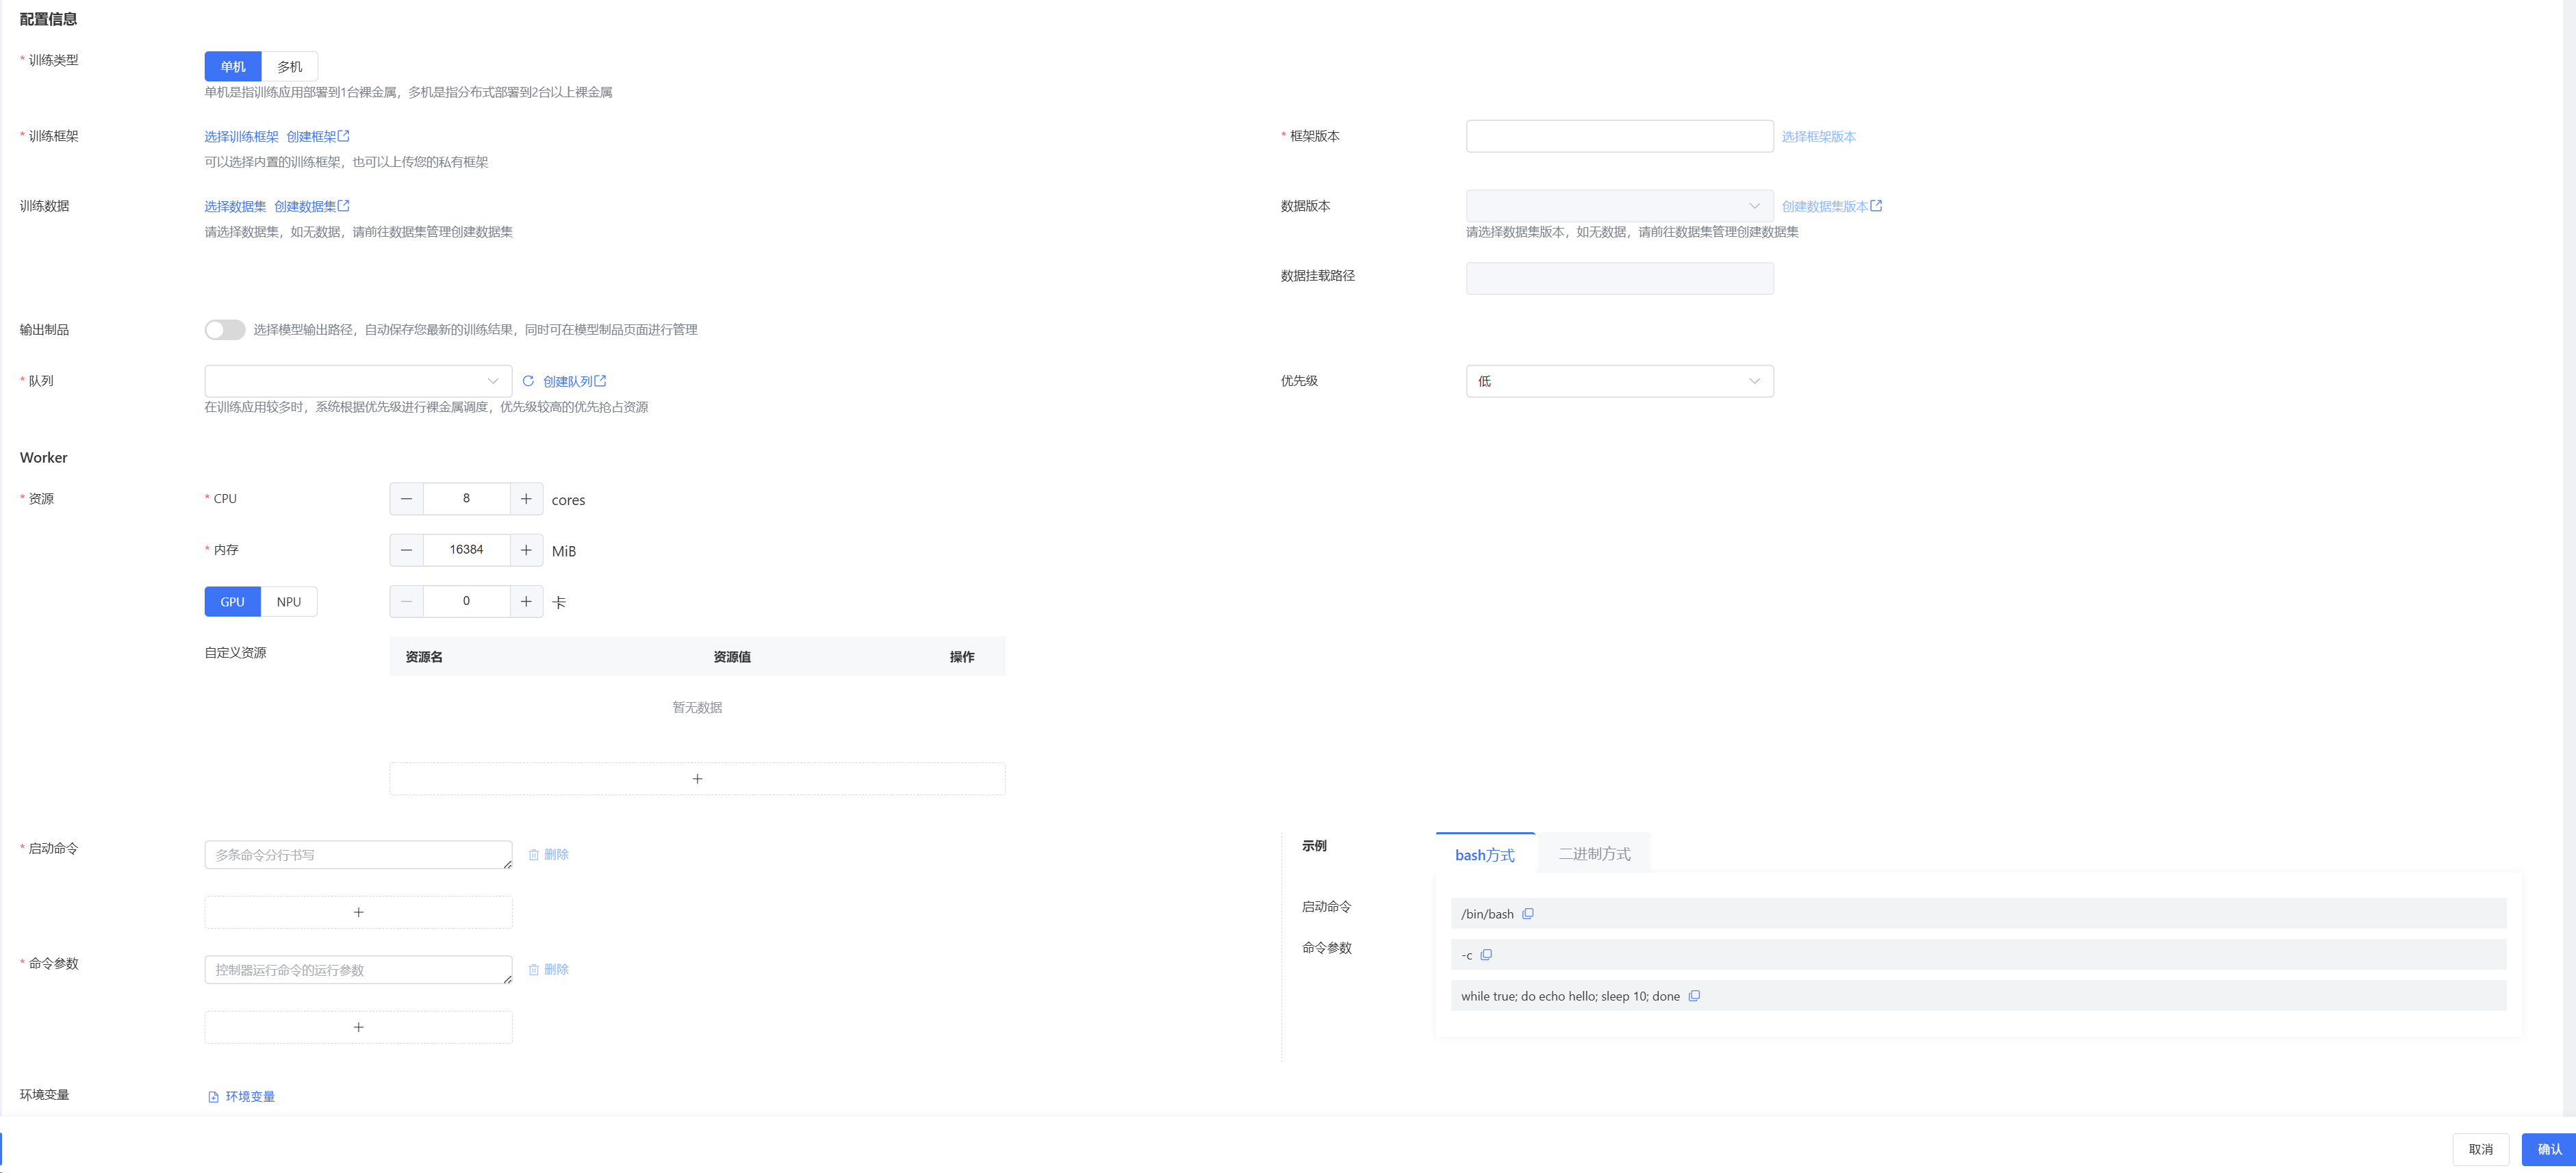
Task: Expand the priority dropdown showing 低
Action: tap(1619, 381)
